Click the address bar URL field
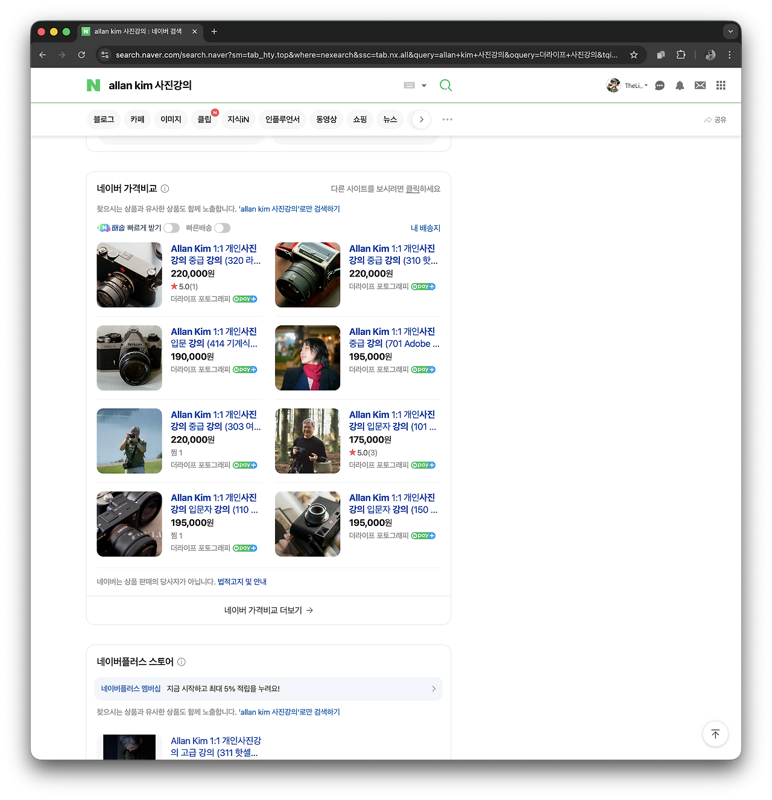The height and width of the screenshot is (800, 772). (x=367, y=55)
